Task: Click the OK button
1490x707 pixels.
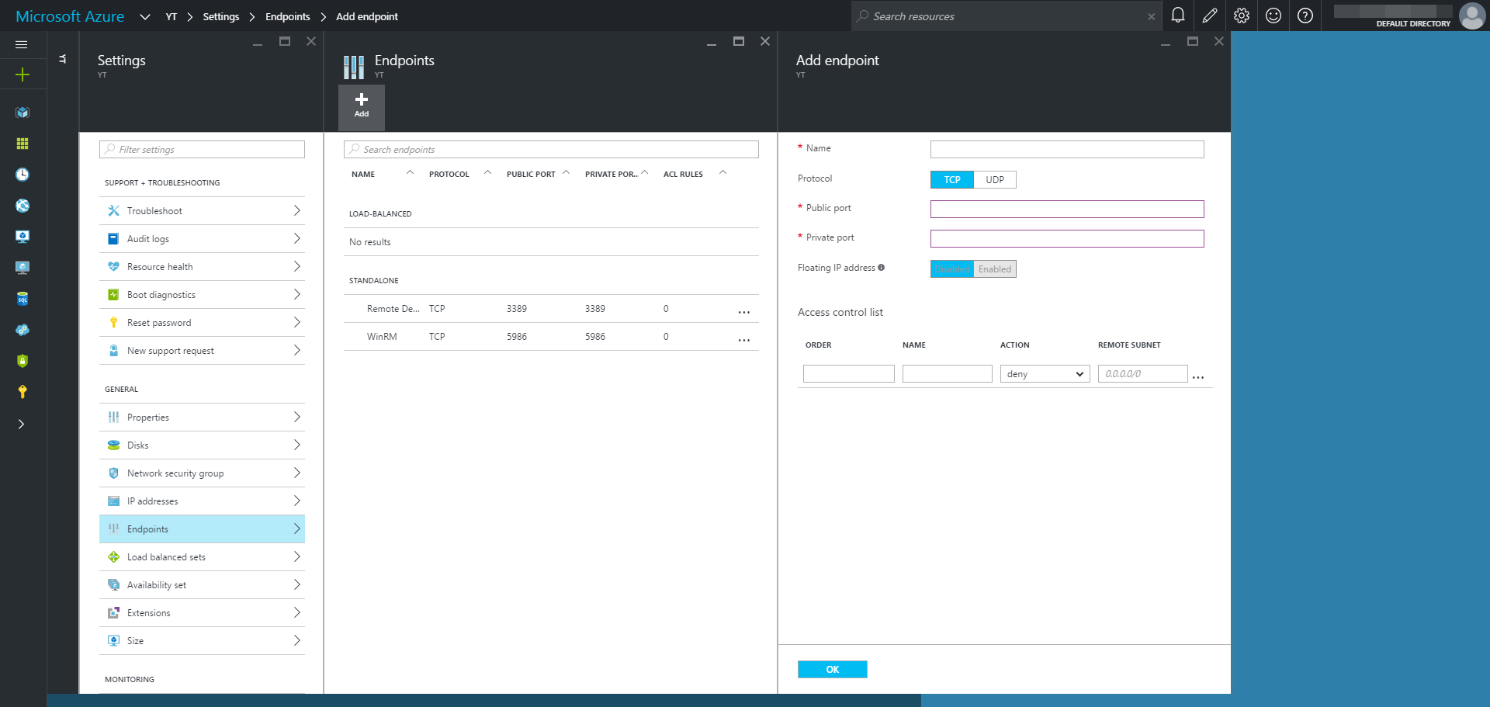Action: pyautogui.click(x=832, y=668)
